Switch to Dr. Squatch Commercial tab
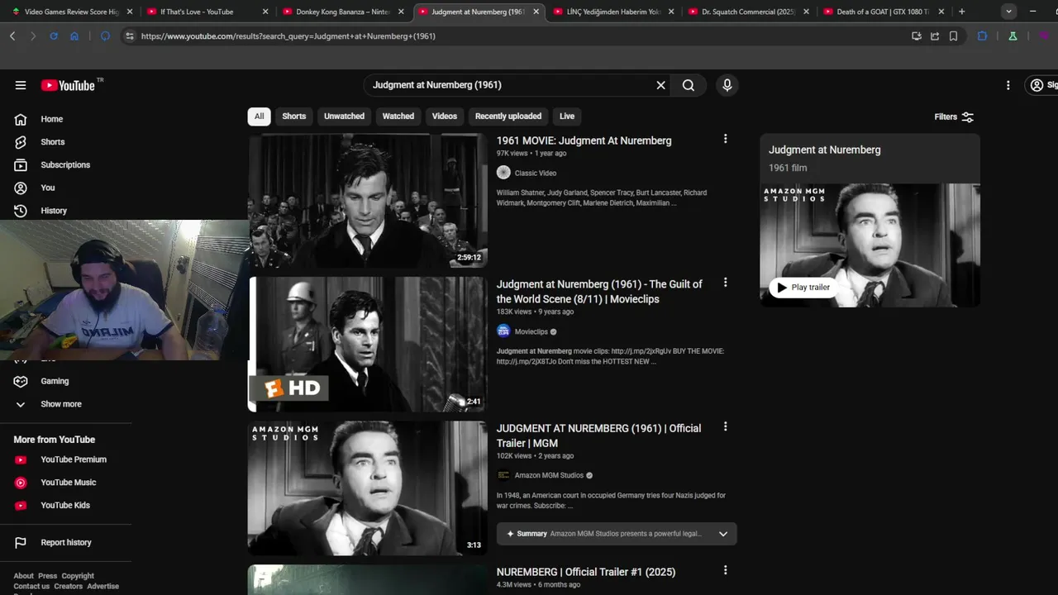Viewport: 1058px width, 595px height. tap(750, 12)
